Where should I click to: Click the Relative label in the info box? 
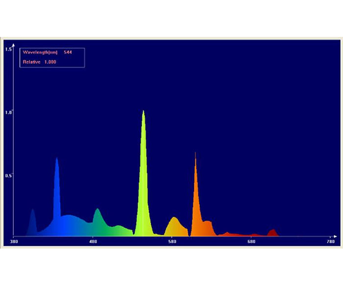click(x=31, y=62)
